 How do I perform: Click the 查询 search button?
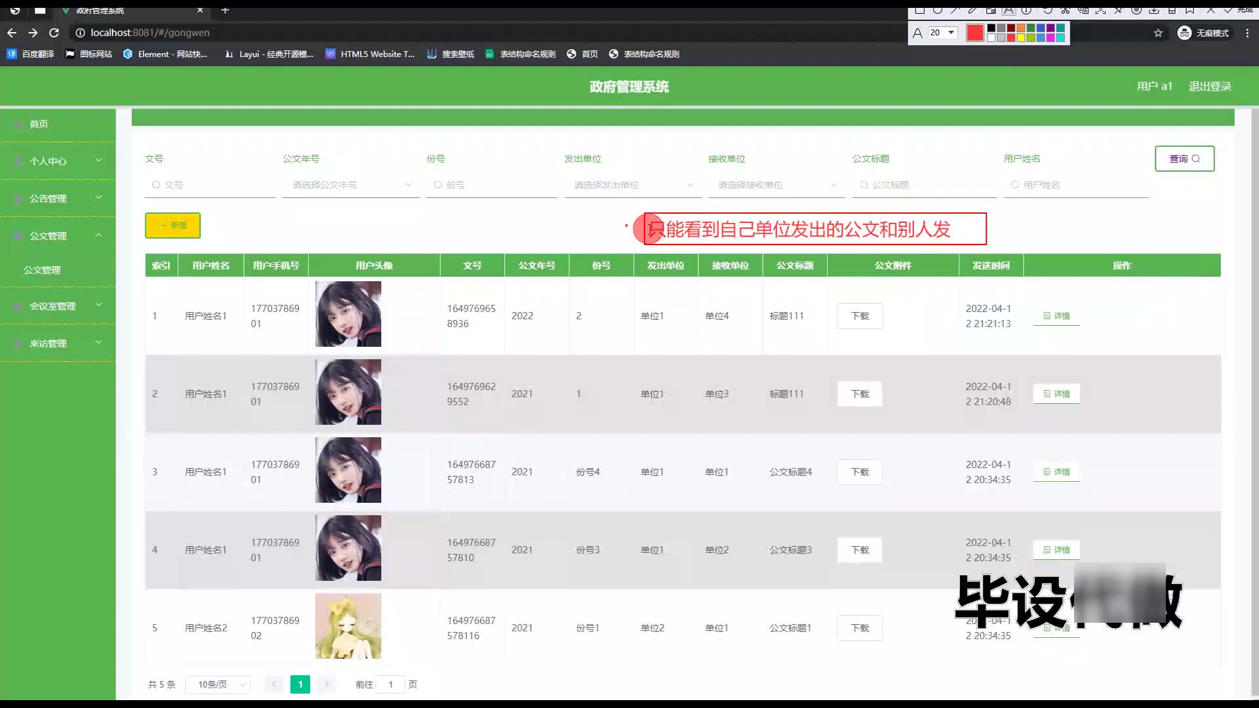coord(1184,159)
